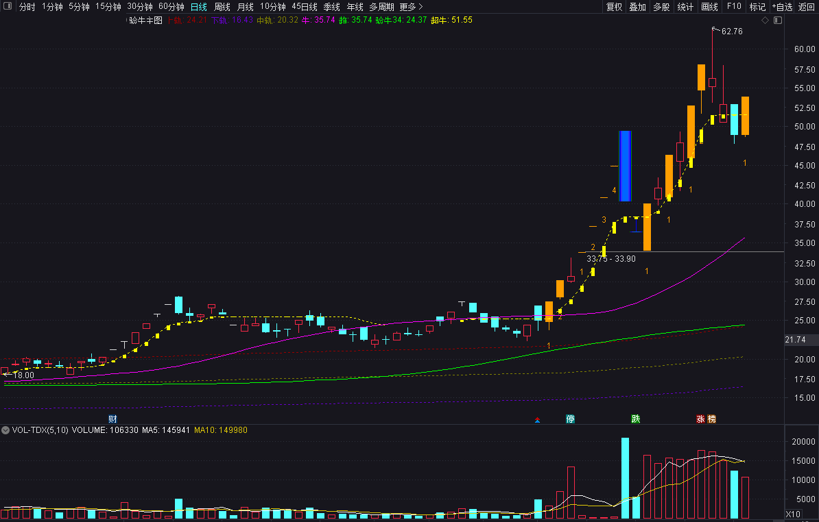Add stock via +自选 button

pyautogui.click(x=783, y=7)
